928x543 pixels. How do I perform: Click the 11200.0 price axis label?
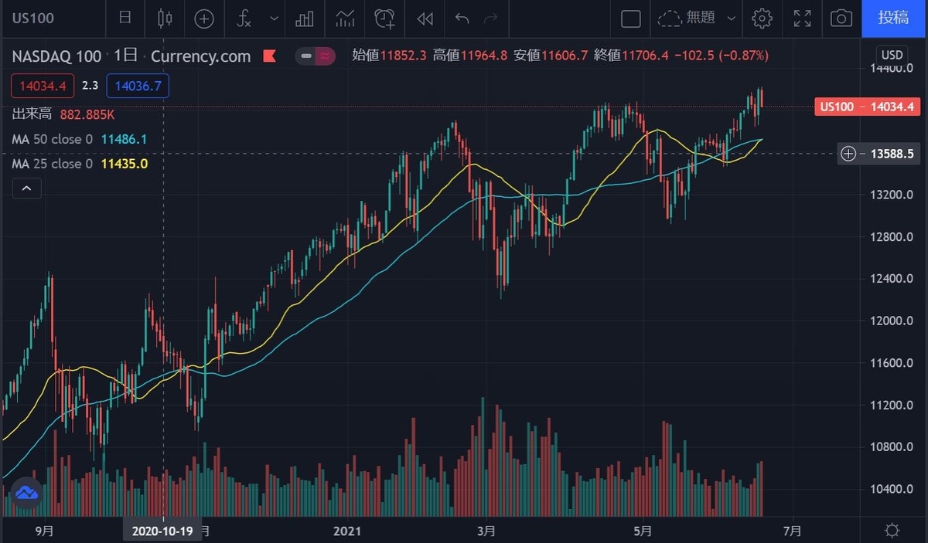(x=892, y=406)
